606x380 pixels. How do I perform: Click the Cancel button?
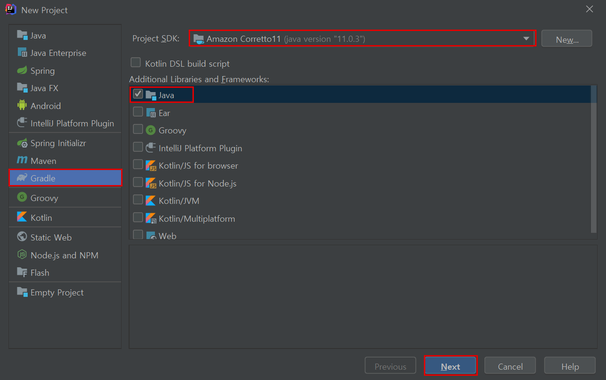[510, 366]
